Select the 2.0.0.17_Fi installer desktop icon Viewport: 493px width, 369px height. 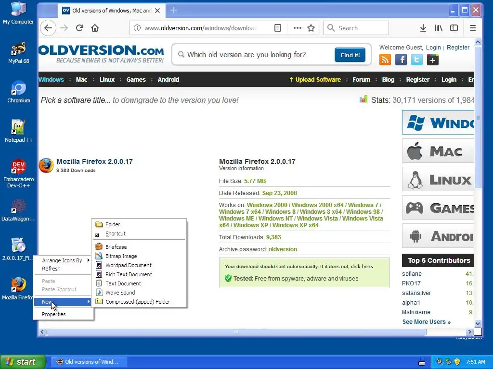click(x=18, y=249)
